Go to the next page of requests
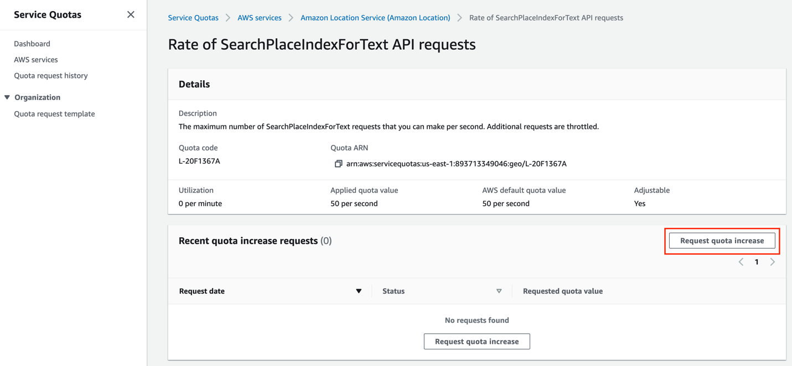This screenshot has width=792, height=366. pyautogui.click(x=773, y=262)
